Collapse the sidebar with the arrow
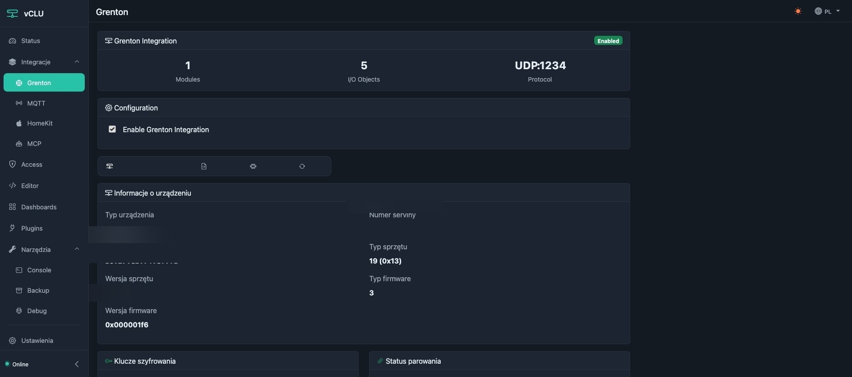The height and width of the screenshot is (377, 852). (77, 364)
